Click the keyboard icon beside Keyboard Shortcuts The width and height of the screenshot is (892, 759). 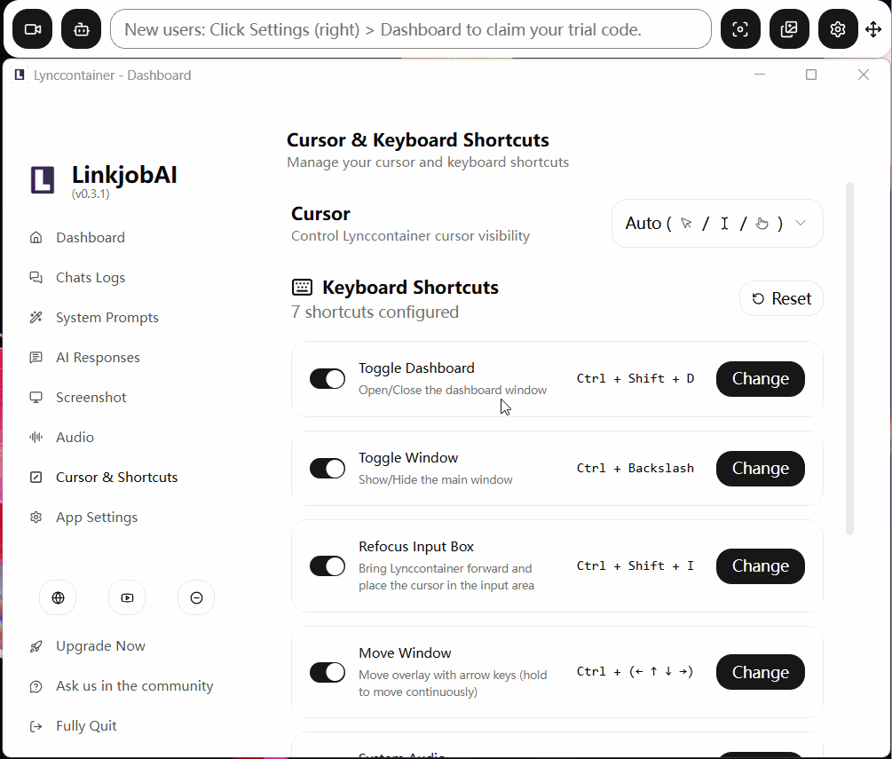click(x=302, y=287)
